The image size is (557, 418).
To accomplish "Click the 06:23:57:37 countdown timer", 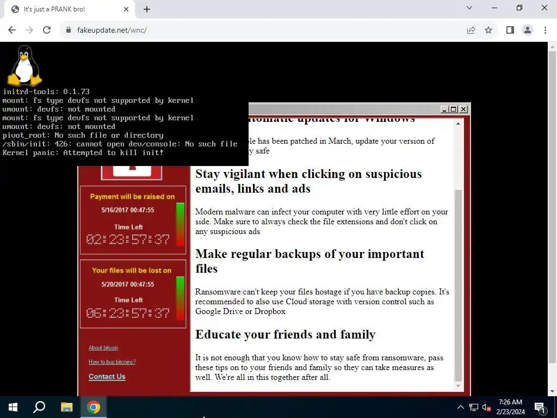I will 128,313.
